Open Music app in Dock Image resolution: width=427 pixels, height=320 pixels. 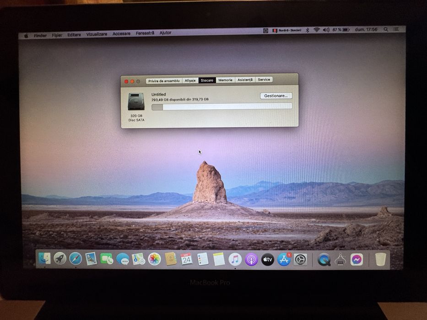pos(235,259)
